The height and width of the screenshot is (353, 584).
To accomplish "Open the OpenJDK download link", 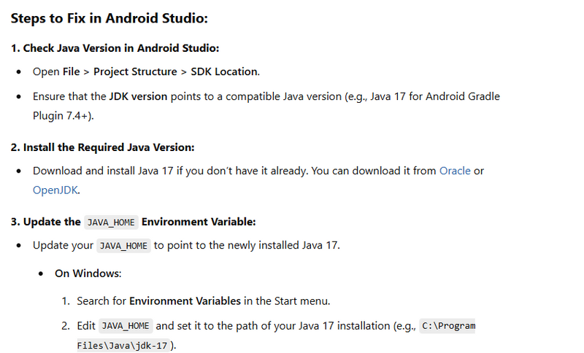I will [55, 190].
